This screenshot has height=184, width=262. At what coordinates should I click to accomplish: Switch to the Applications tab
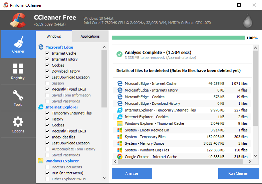(90, 36)
